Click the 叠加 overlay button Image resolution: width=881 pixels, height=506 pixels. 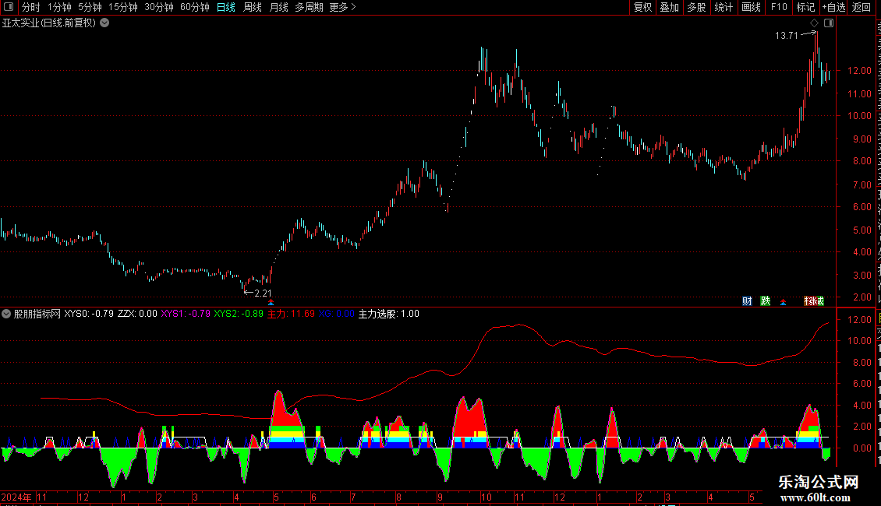click(x=669, y=7)
